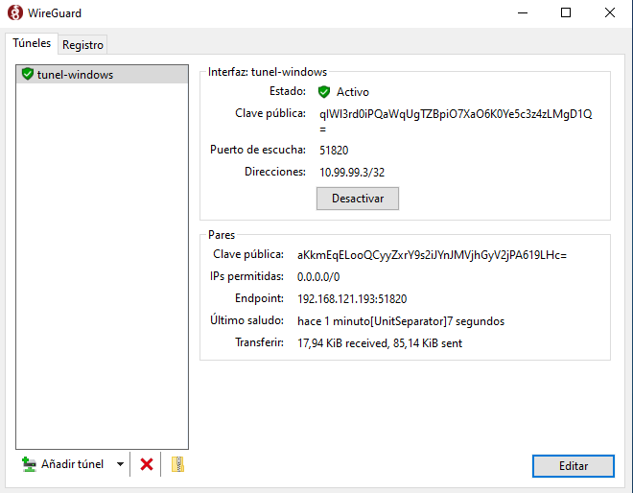The width and height of the screenshot is (633, 493).
Task: Click the listening port value 51820
Action: 334,150
